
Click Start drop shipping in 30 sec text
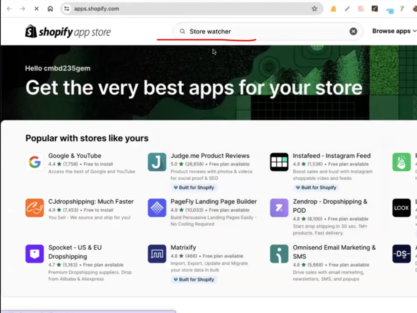[x=330, y=230]
